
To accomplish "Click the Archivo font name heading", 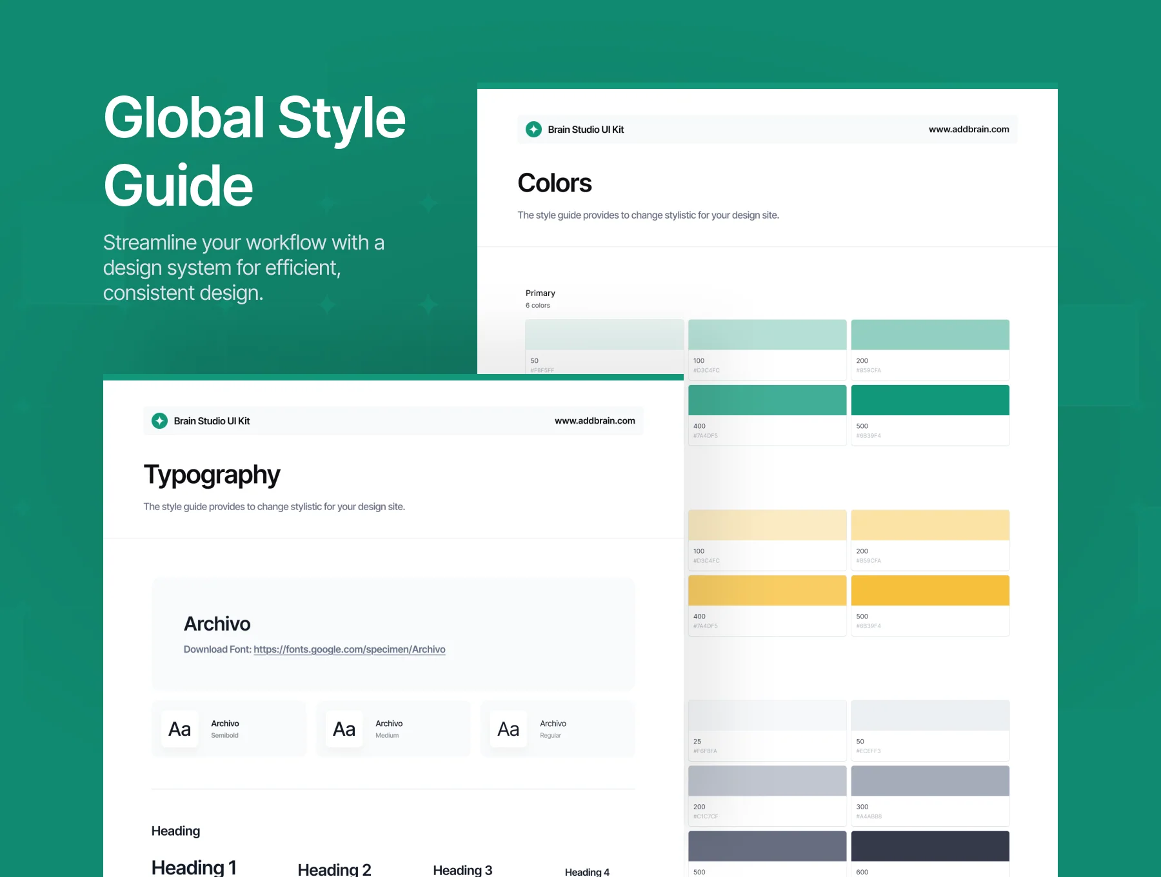I will click(217, 624).
